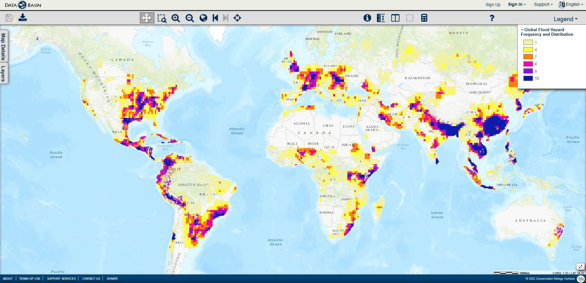Open the identify info tool

tap(367, 18)
